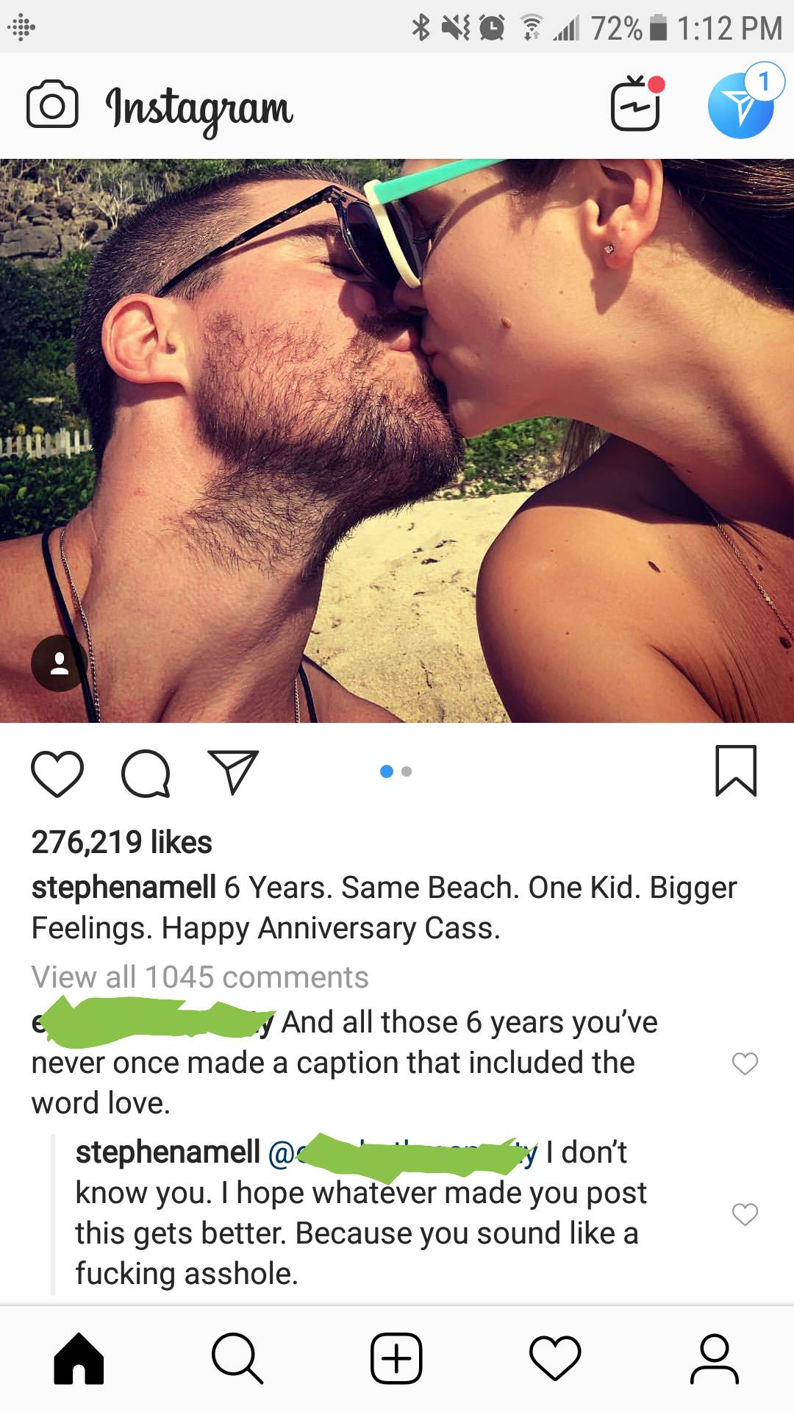Open stephenamell profile from caption
Screen dimensions: 794x1412
(x=124, y=888)
